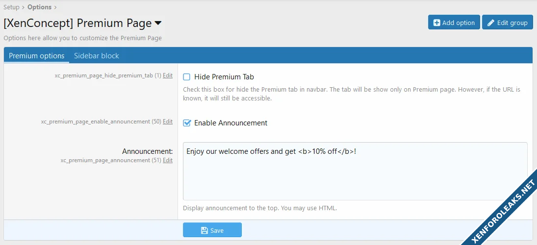Uncheck the Enable Announcement checkbox

[186, 123]
